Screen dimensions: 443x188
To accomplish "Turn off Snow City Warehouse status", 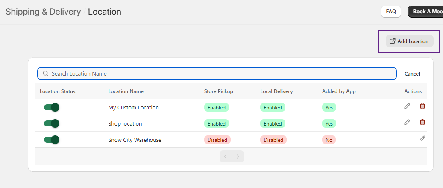I will 51,140.
